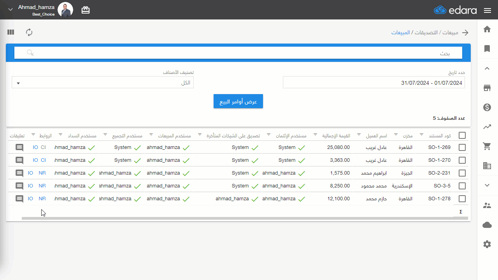Click the التصديقات breadcrumb link

click(426, 32)
